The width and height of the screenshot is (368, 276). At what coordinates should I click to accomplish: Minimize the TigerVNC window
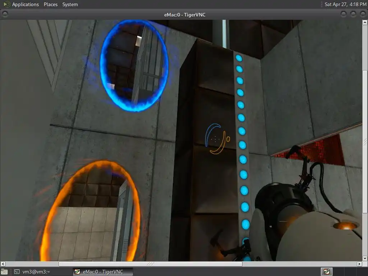tap(344, 14)
